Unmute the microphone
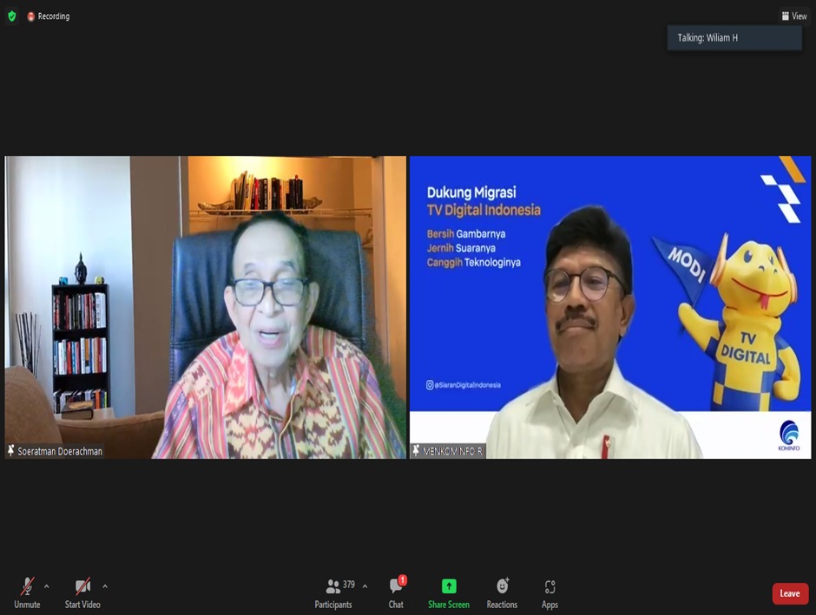 (x=27, y=592)
